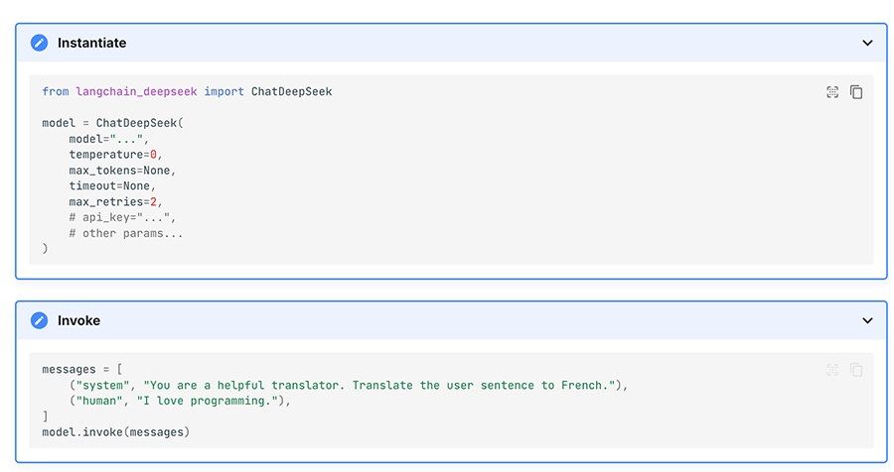Collapse the Invoke section chevron
This screenshot has height=472, width=894.
[867, 320]
